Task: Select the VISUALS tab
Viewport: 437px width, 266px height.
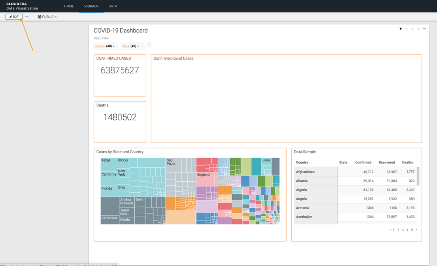Action: pos(91,6)
